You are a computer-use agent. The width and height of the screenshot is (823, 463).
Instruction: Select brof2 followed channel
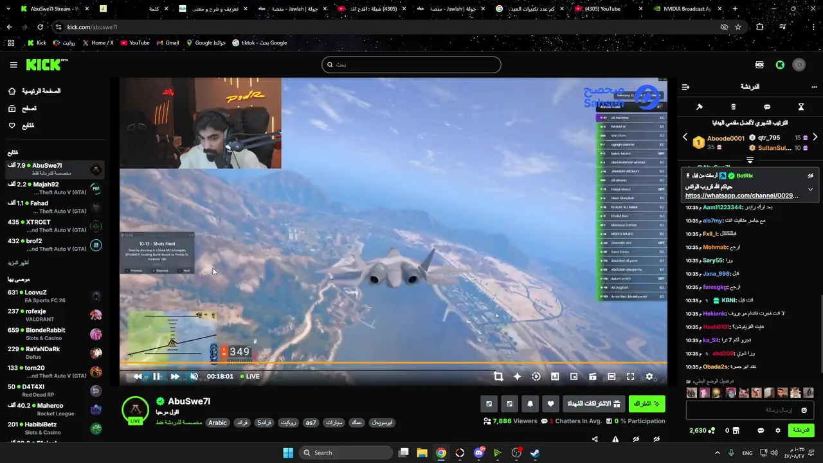(x=55, y=245)
